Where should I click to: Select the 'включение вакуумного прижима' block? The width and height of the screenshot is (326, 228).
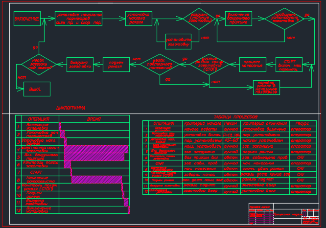click(238, 19)
